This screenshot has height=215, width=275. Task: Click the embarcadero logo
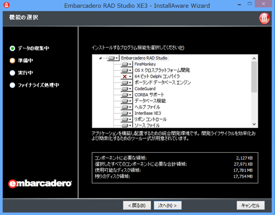[x=40, y=184]
